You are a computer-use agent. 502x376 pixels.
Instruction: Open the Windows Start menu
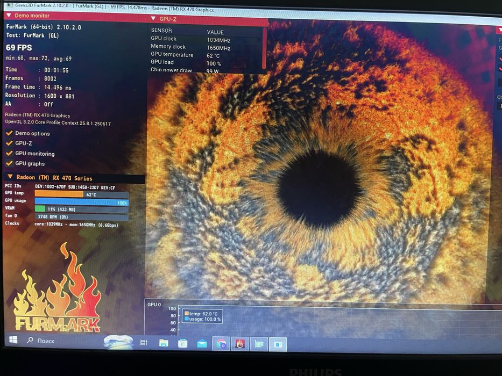[x=13, y=339]
